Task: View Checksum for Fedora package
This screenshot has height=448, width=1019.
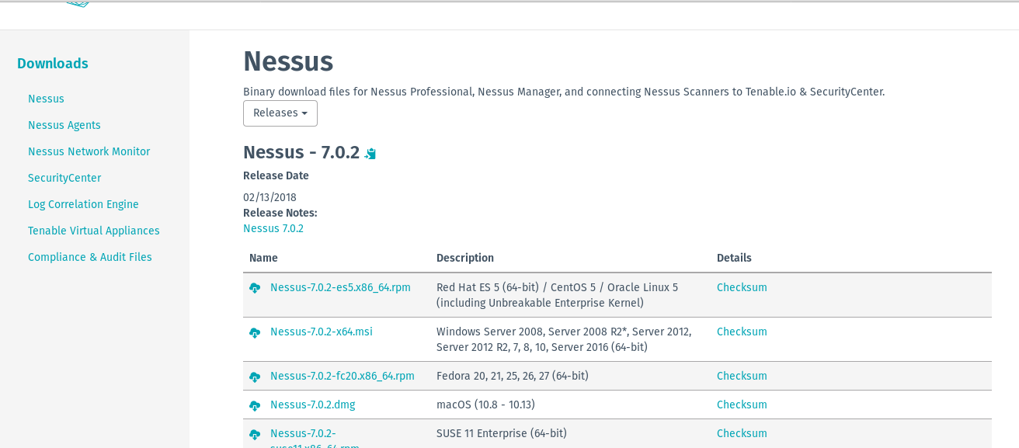Action: (x=742, y=376)
